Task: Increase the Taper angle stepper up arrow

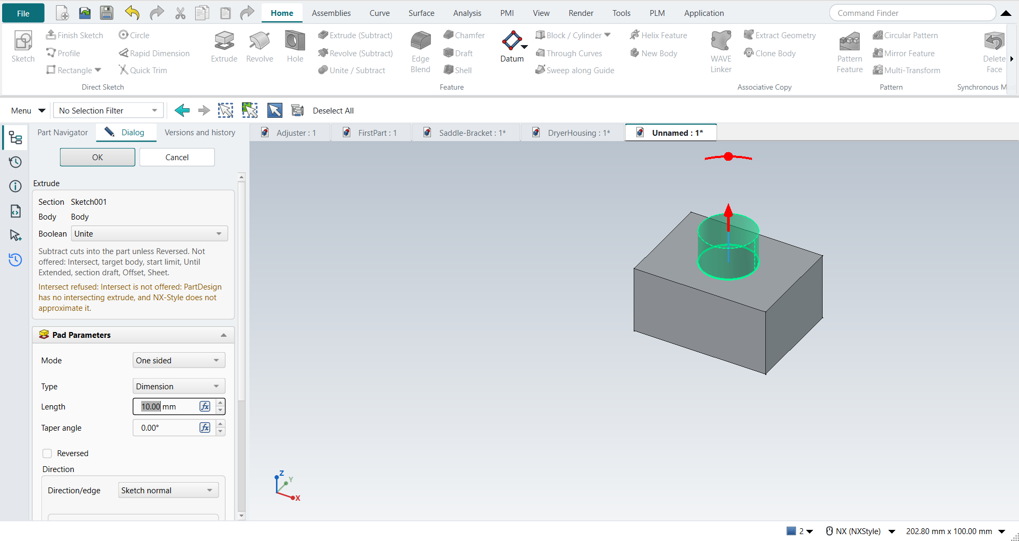Action: [x=220, y=424]
